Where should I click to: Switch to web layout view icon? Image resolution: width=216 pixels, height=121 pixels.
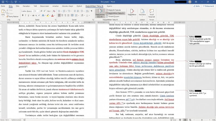(190, 120)
